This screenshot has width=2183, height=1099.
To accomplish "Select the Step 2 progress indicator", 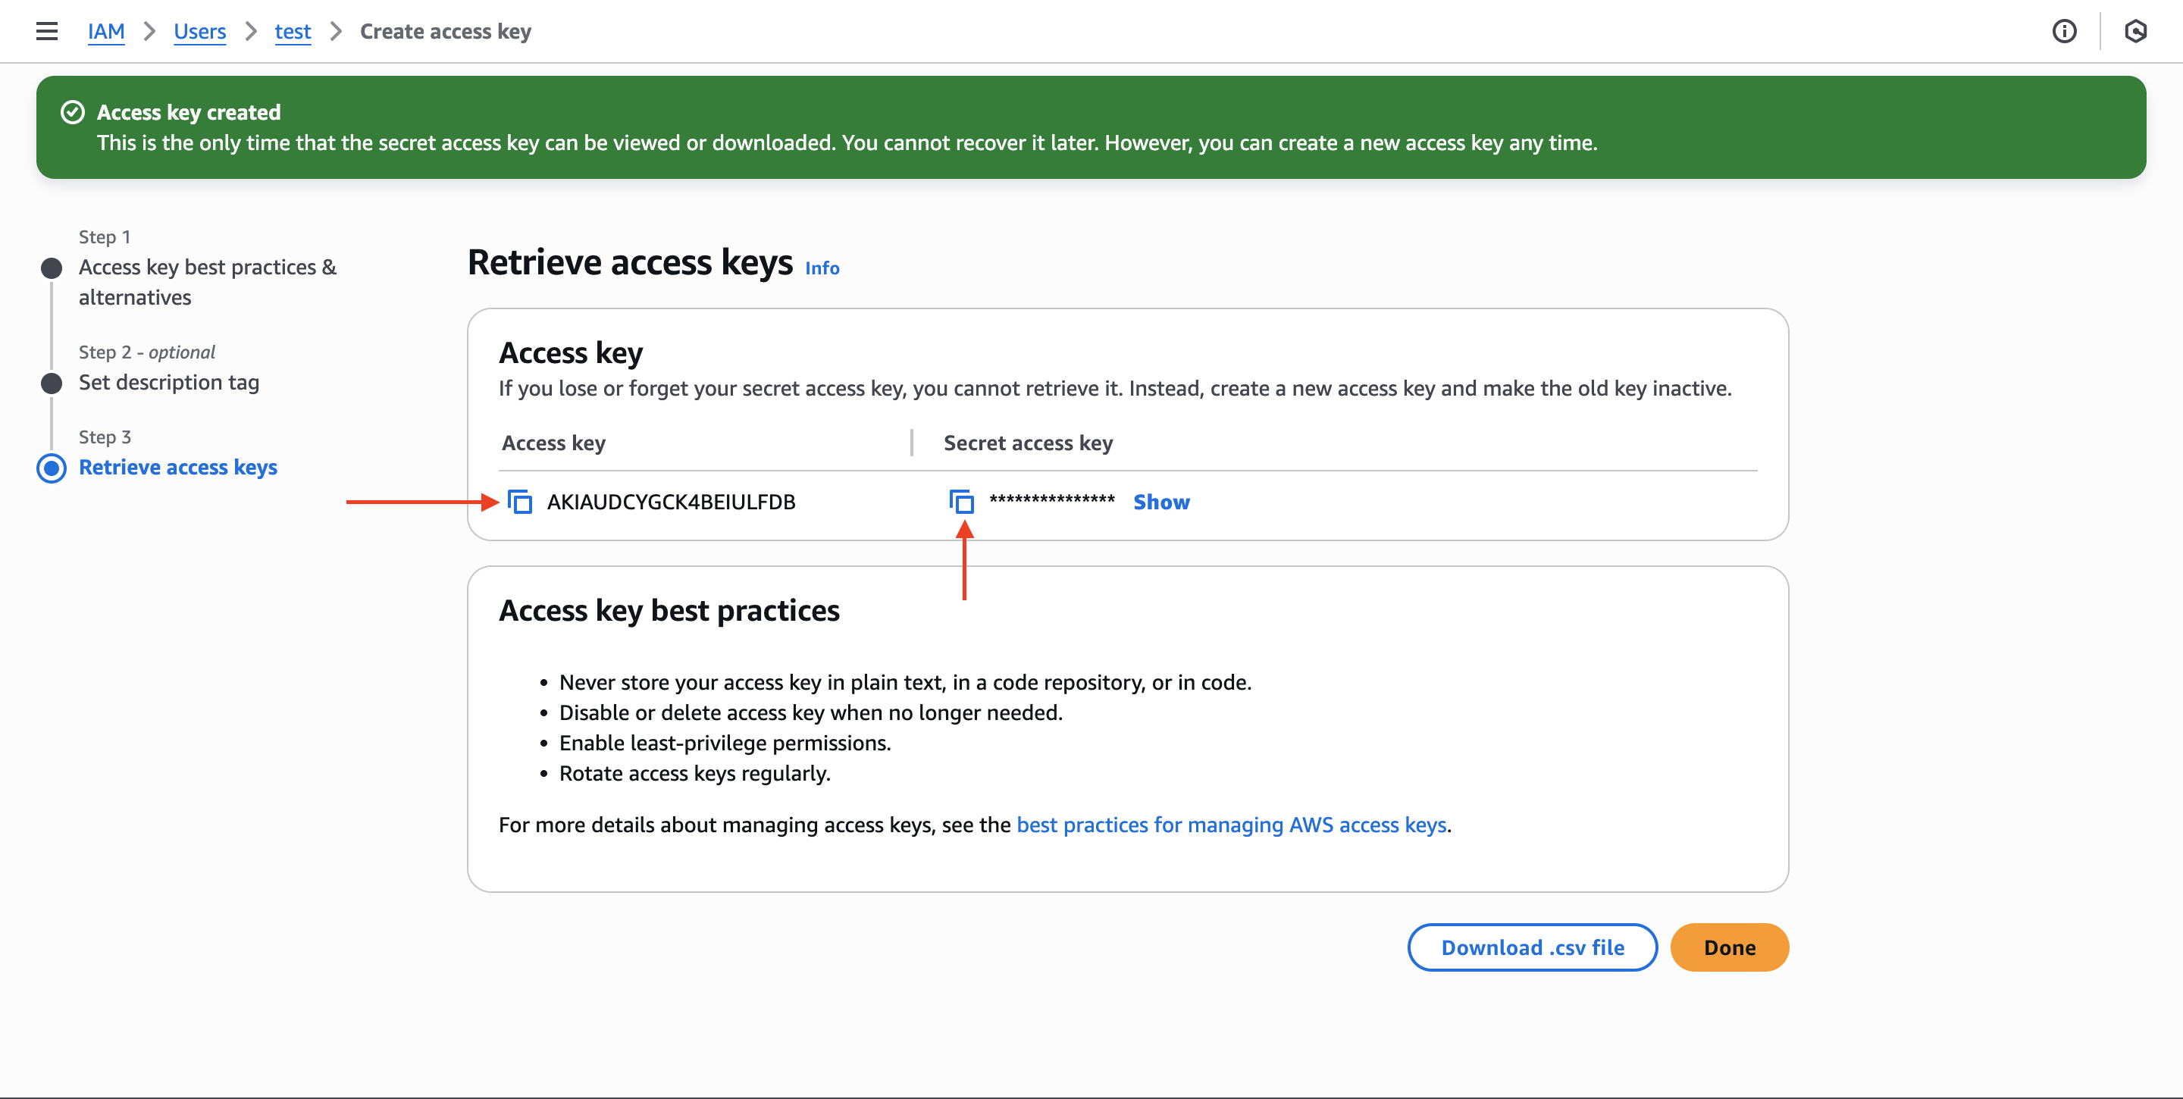I will point(51,383).
